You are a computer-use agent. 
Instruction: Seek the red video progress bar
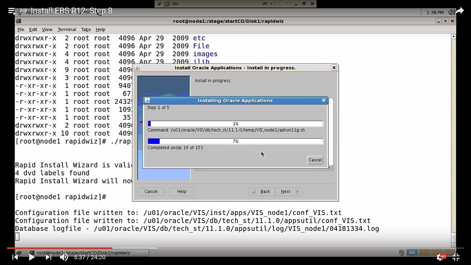coord(60,248)
